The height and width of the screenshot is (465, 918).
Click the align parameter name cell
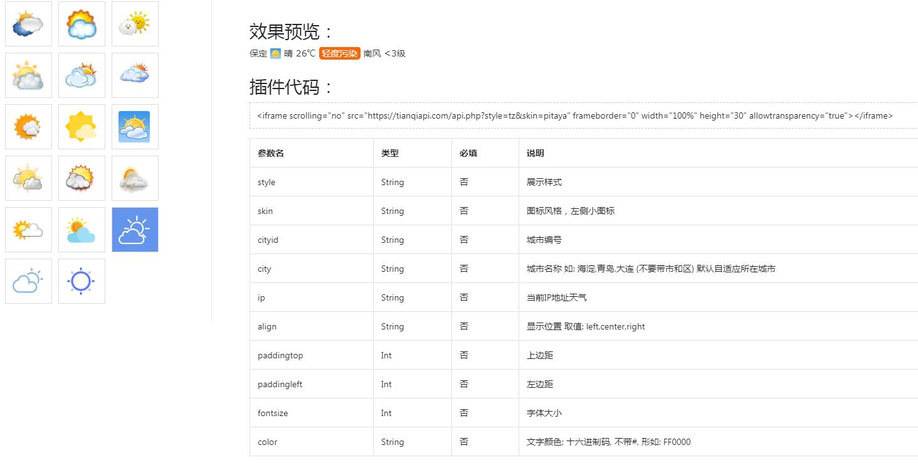point(312,326)
